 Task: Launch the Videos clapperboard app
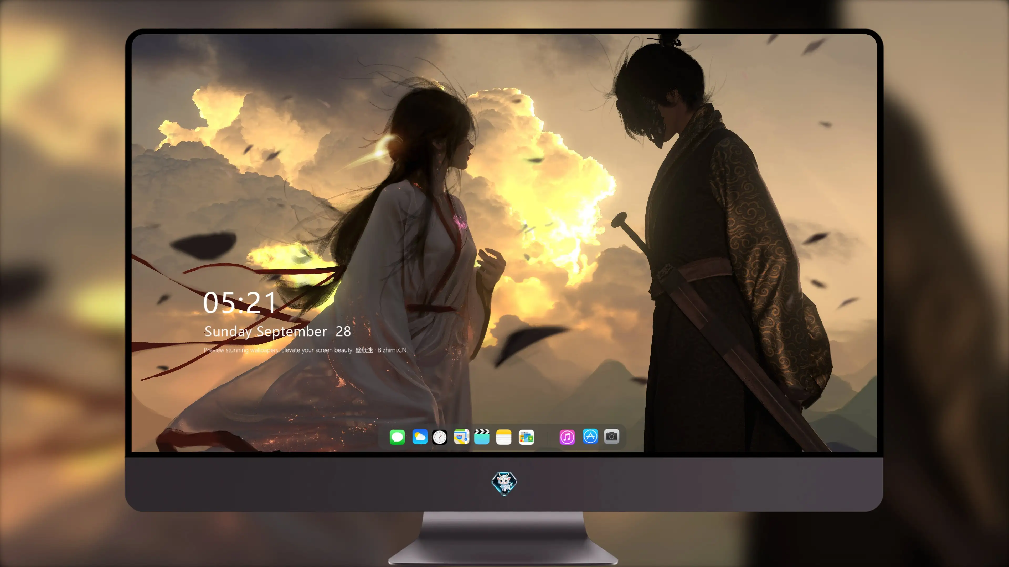point(482,437)
